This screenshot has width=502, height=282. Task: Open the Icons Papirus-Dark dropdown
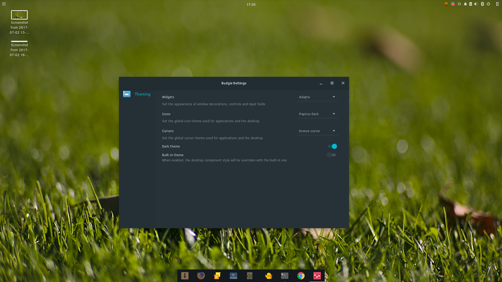click(317, 114)
